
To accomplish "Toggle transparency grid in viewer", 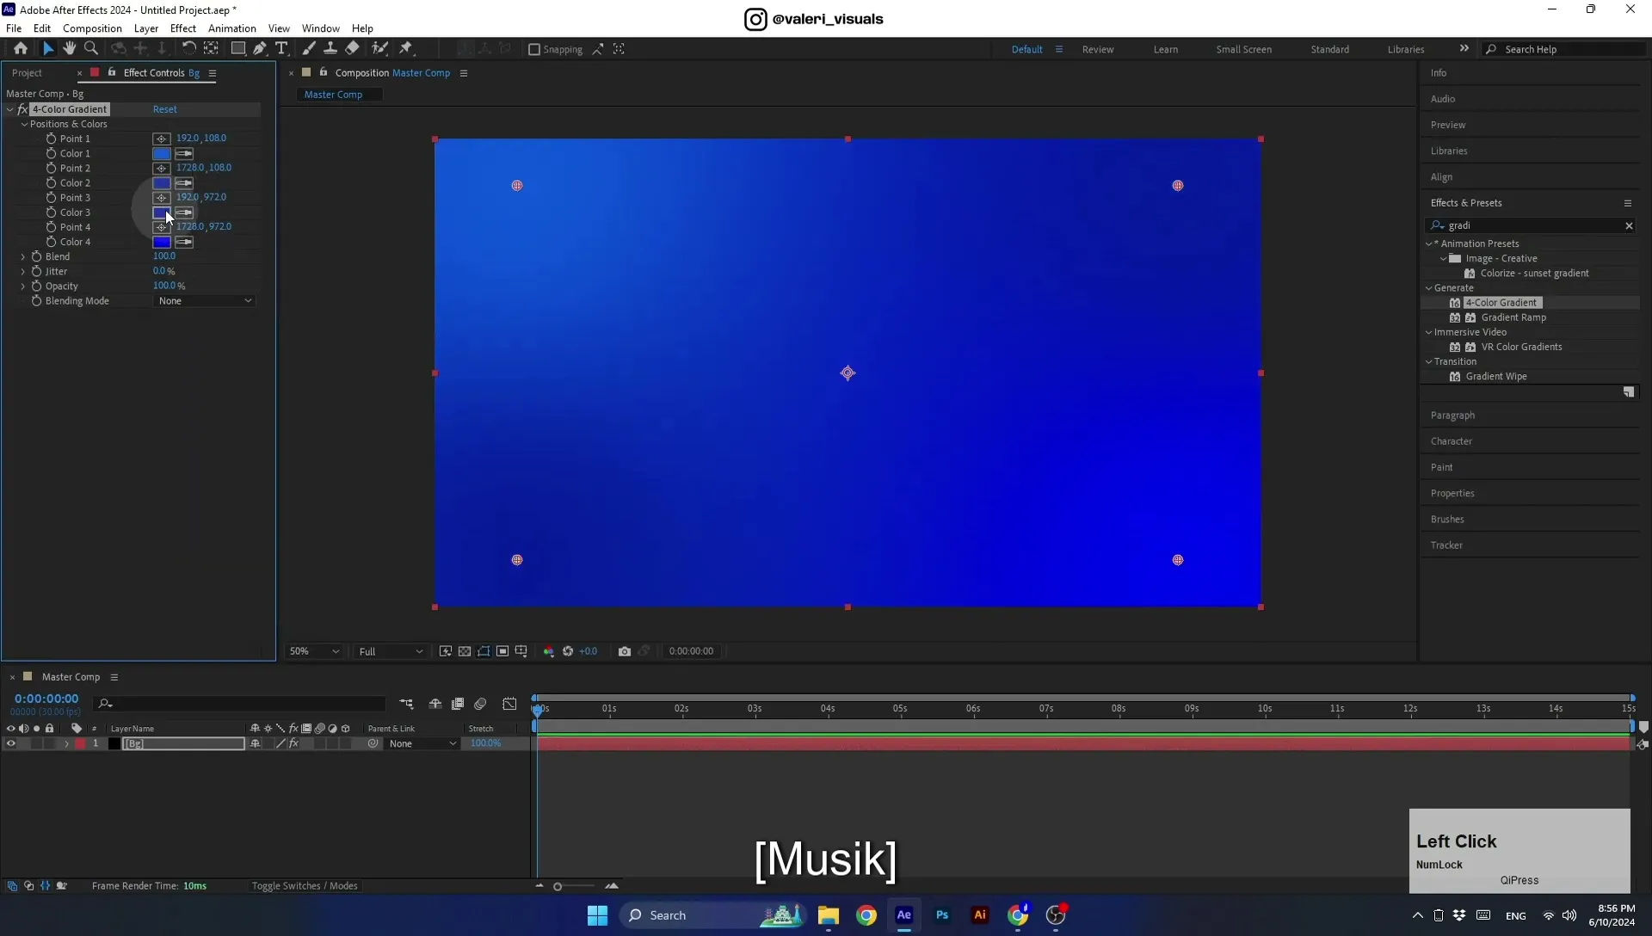I will point(465,651).
